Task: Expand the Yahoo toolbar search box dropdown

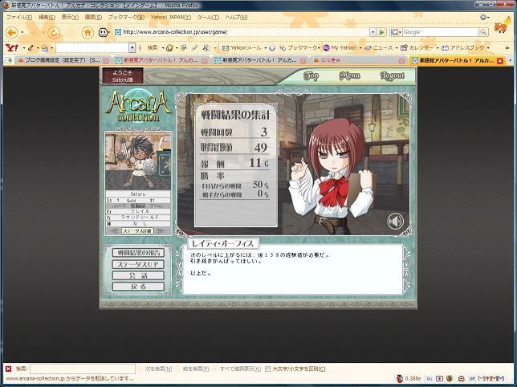Action: [x=132, y=48]
